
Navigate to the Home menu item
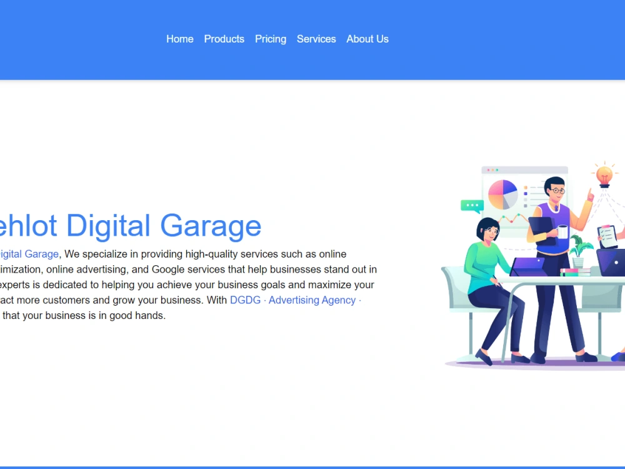179,39
